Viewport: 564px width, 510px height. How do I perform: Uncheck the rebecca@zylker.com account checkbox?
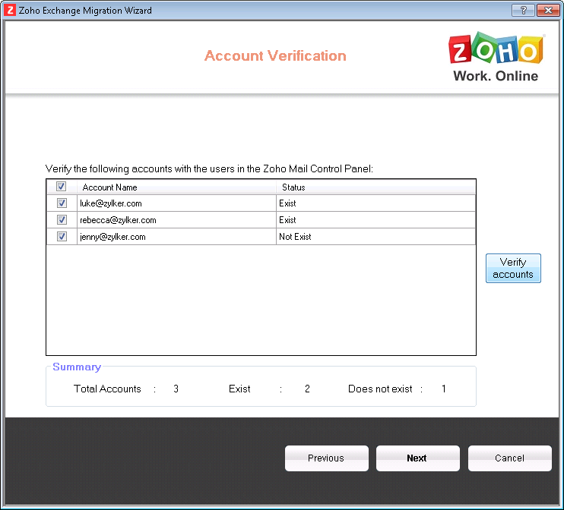pyautogui.click(x=62, y=220)
